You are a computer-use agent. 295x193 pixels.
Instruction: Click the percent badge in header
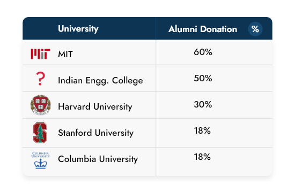click(x=255, y=29)
